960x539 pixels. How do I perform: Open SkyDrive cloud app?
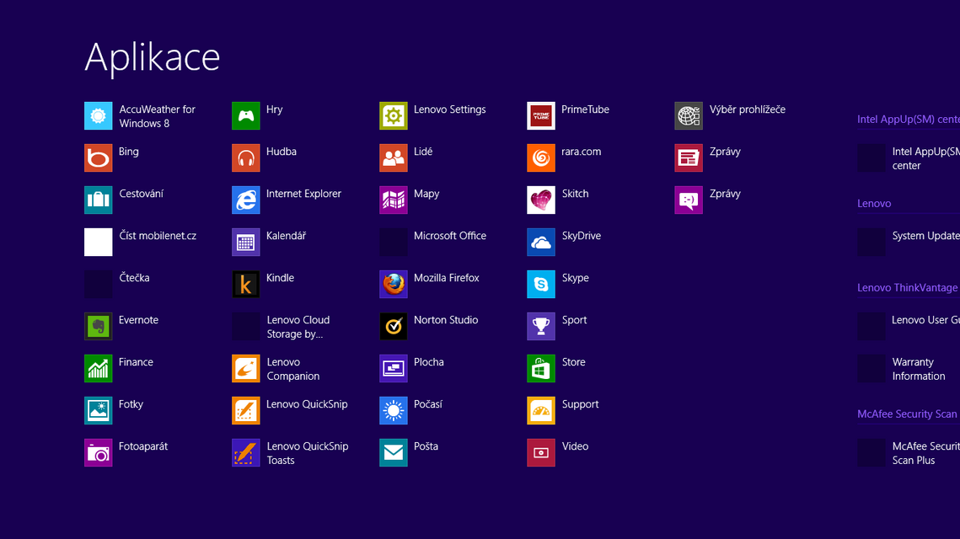coord(541,243)
